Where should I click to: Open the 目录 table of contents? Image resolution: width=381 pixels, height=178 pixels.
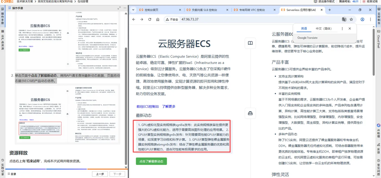pyautogui.click(x=12, y=174)
